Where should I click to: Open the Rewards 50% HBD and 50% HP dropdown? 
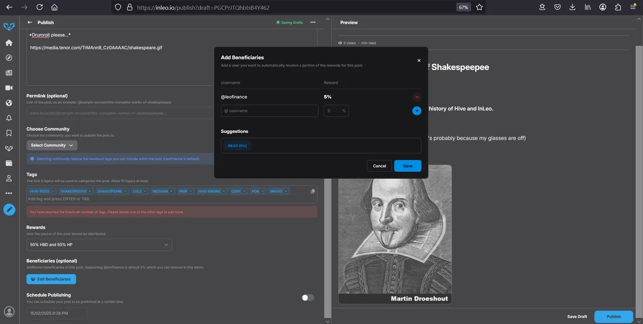click(99, 245)
